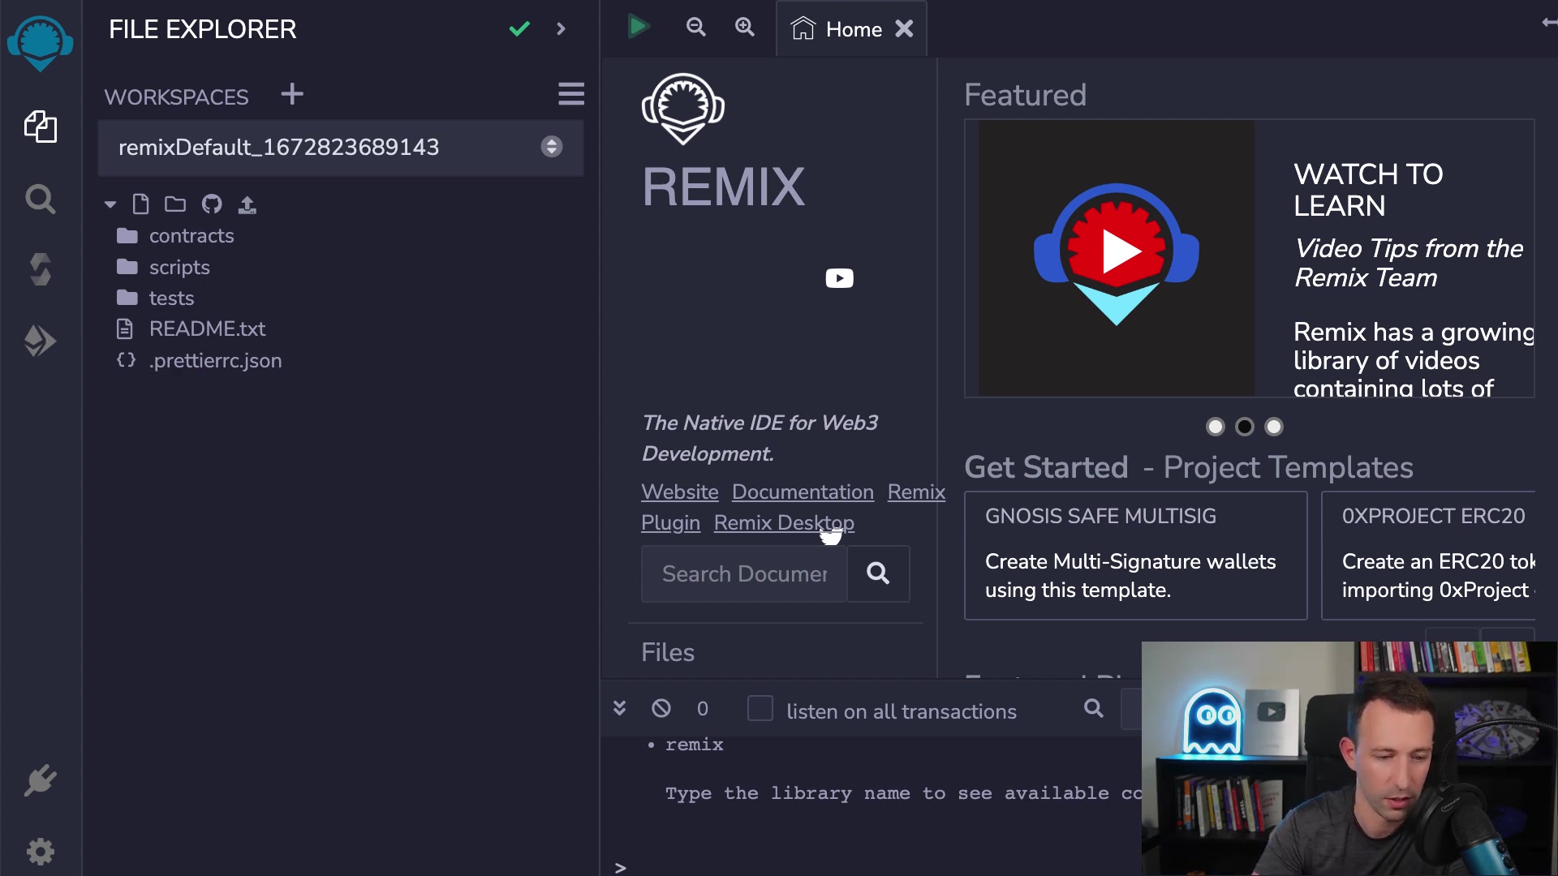Screen dimensions: 1558x876
Task: Open the search across files panel
Action: pyautogui.click(x=41, y=199)
